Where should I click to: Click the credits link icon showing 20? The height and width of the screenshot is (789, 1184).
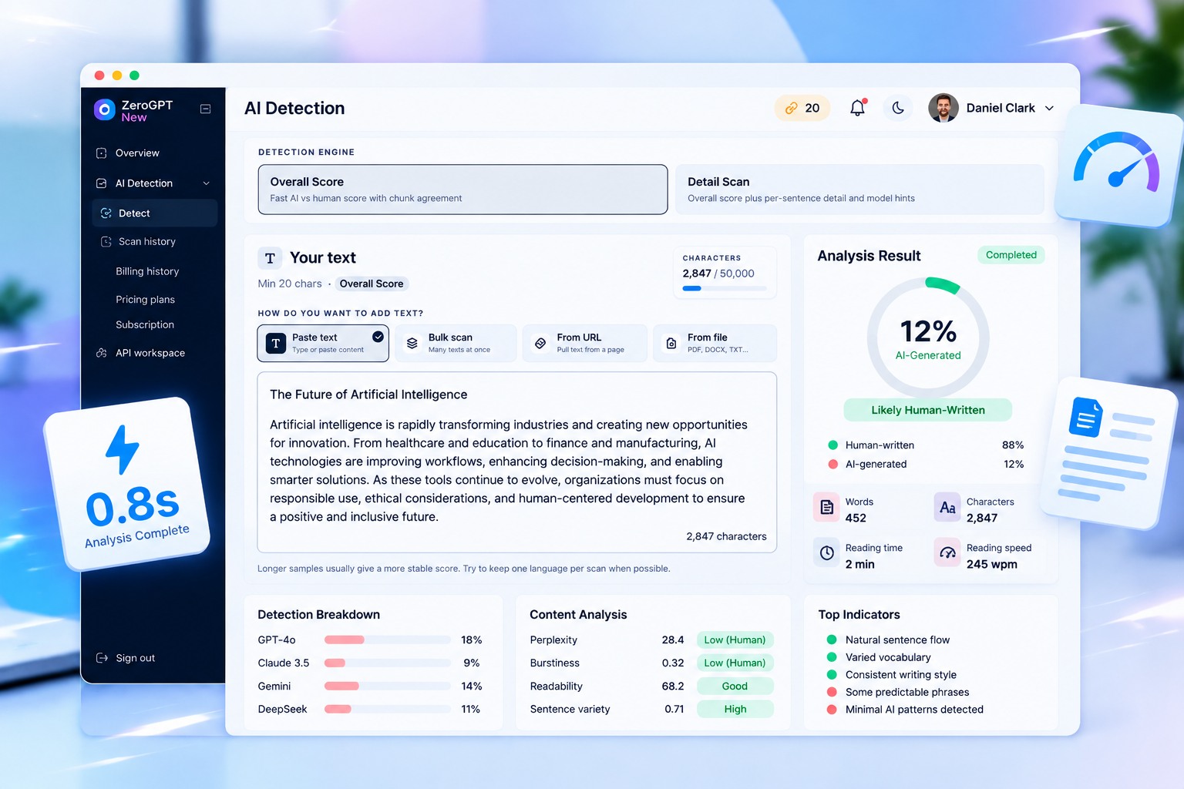791,109
